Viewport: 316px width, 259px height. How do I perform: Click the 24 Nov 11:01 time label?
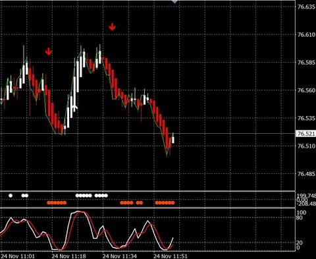[x=18, y=256]
